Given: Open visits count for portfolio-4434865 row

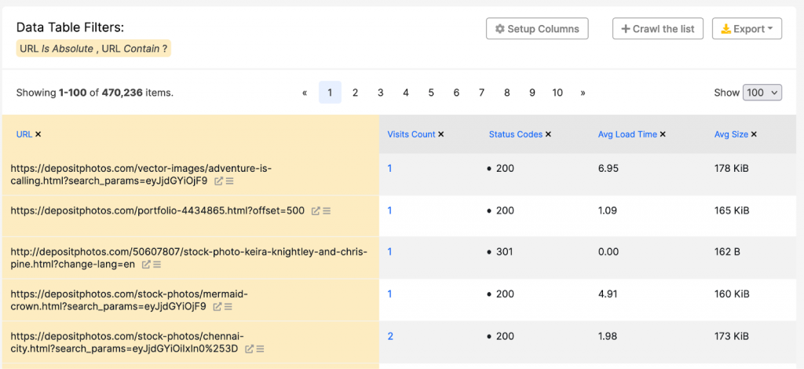Looking at the screenshot, I should coord(389,210).
